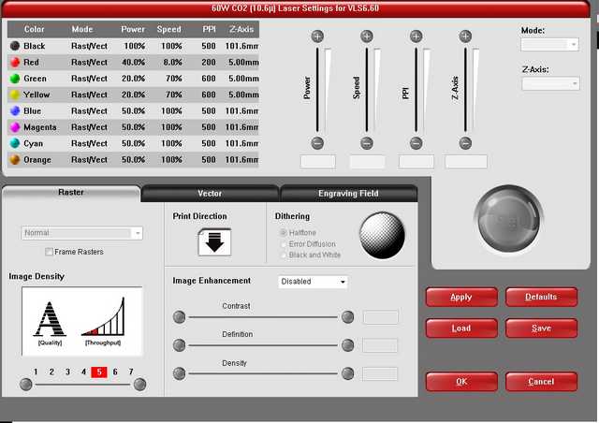Select the Cyan color ball icon
Screen dimensions: 599x423
tap(15, 143)
